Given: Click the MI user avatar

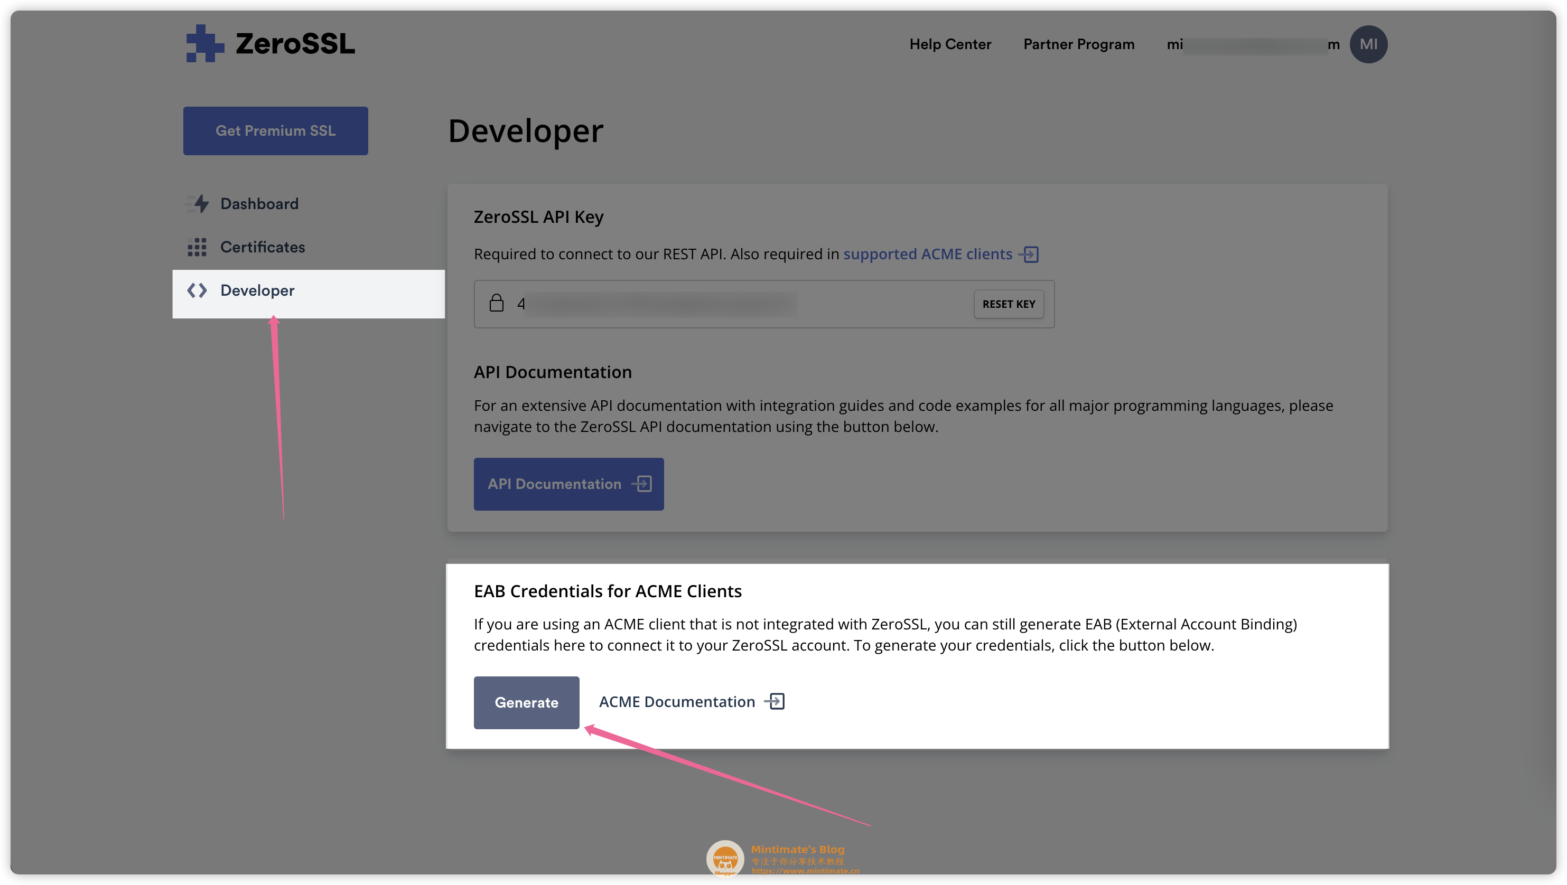Looking at the screenshot, I should point(1368,44).
